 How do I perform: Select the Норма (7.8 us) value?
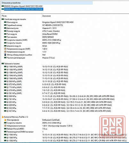(49, 58)
